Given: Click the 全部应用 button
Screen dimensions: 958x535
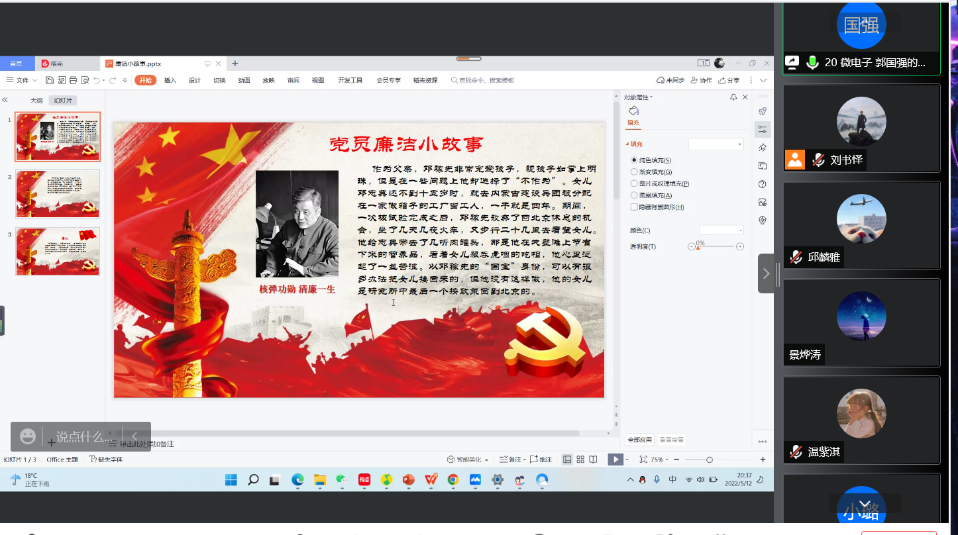Looking at the screenshot, I should point(640,440).
